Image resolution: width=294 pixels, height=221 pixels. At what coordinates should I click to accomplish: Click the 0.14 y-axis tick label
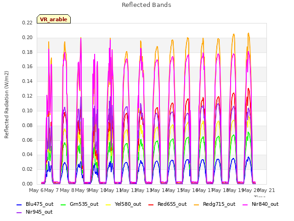(x=28, y=81)
